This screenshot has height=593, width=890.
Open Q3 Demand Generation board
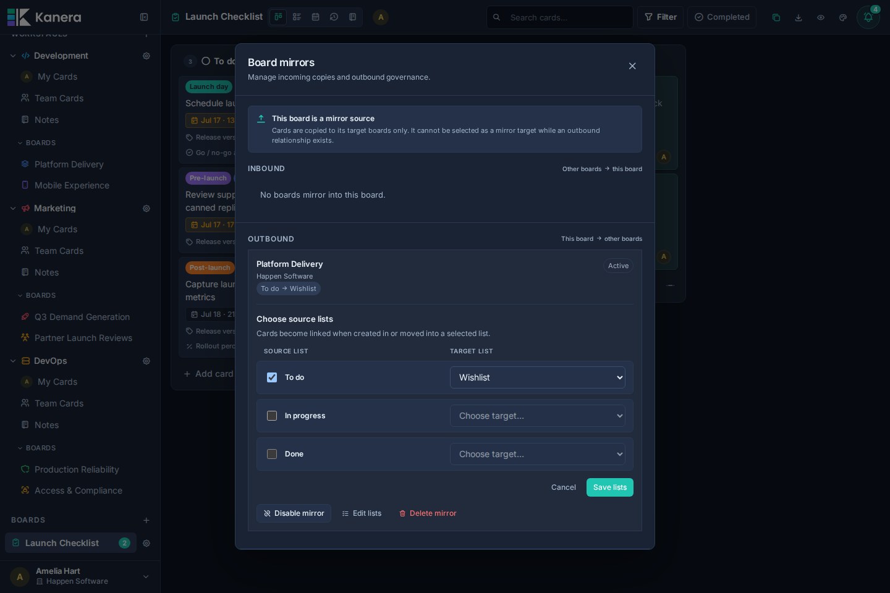82,317
